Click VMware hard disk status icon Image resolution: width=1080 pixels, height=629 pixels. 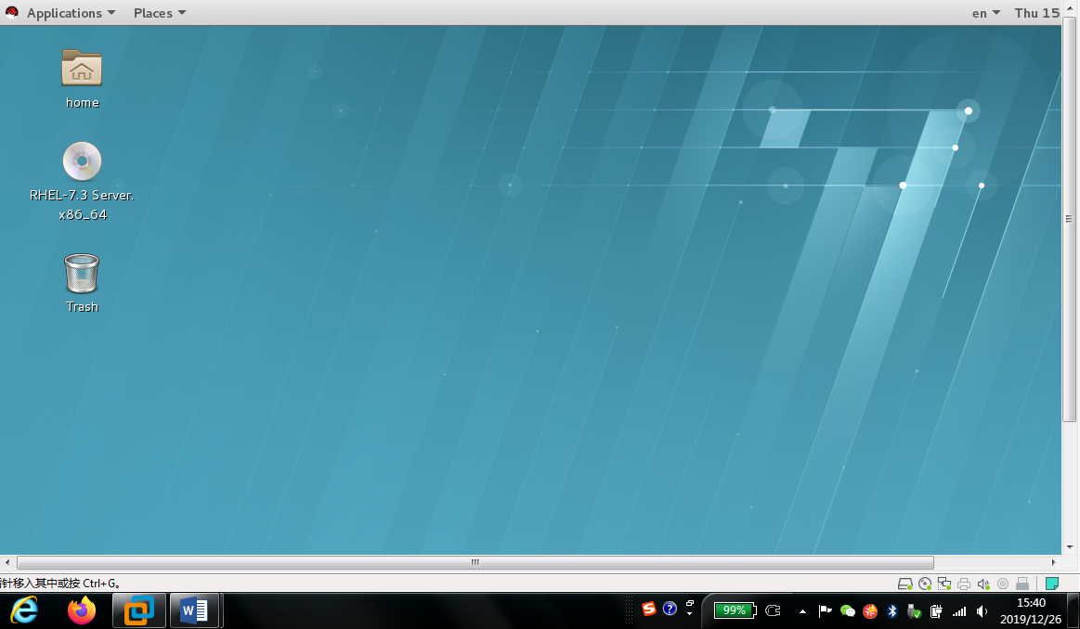(905, 584)
